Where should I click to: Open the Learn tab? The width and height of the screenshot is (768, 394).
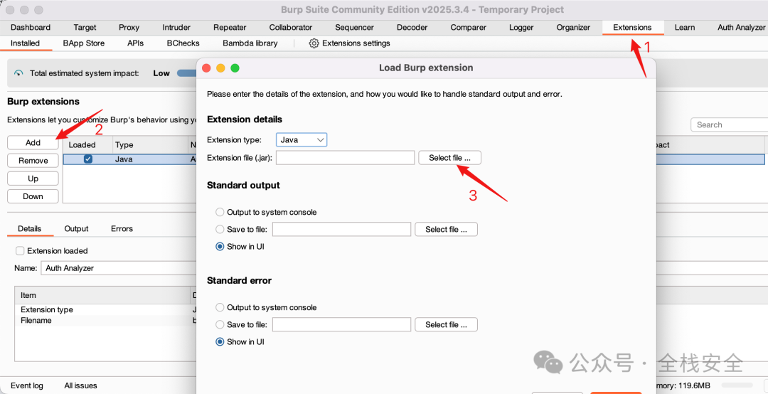click(x=684, y=28)
